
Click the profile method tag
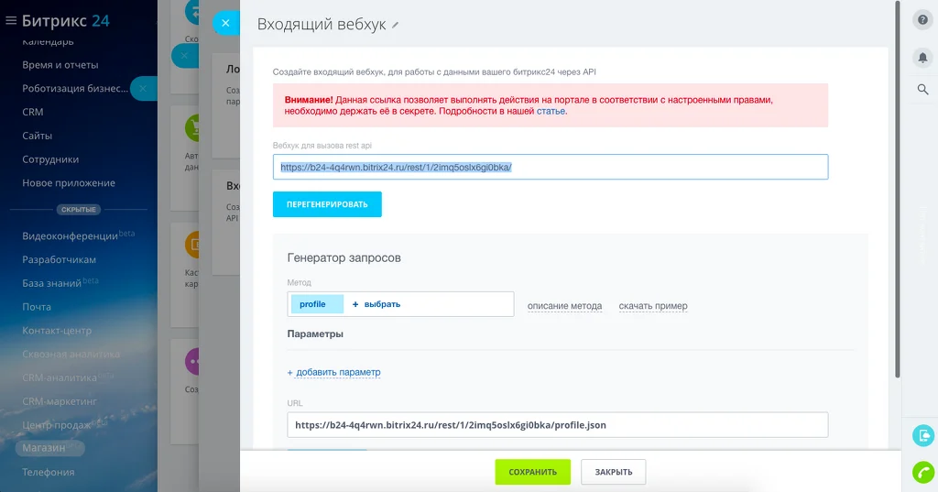pos(317,304)
